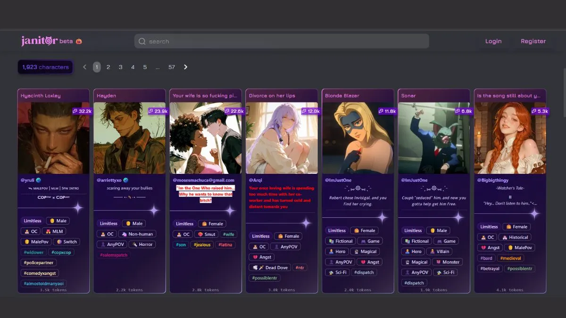Click the Monster tag on Sonar's card

tap(448, 261)
